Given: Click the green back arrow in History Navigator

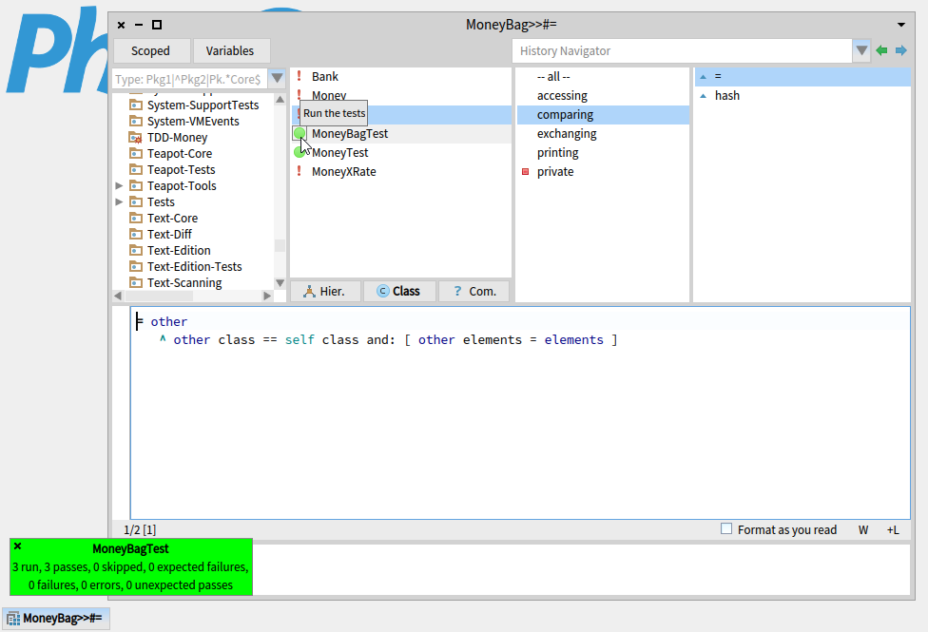Looking at the screenshot, I should [881, 50].
